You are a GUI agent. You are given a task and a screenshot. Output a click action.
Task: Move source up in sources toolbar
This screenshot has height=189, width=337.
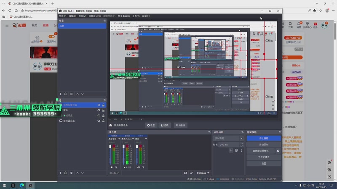click(x=78, y=173)
